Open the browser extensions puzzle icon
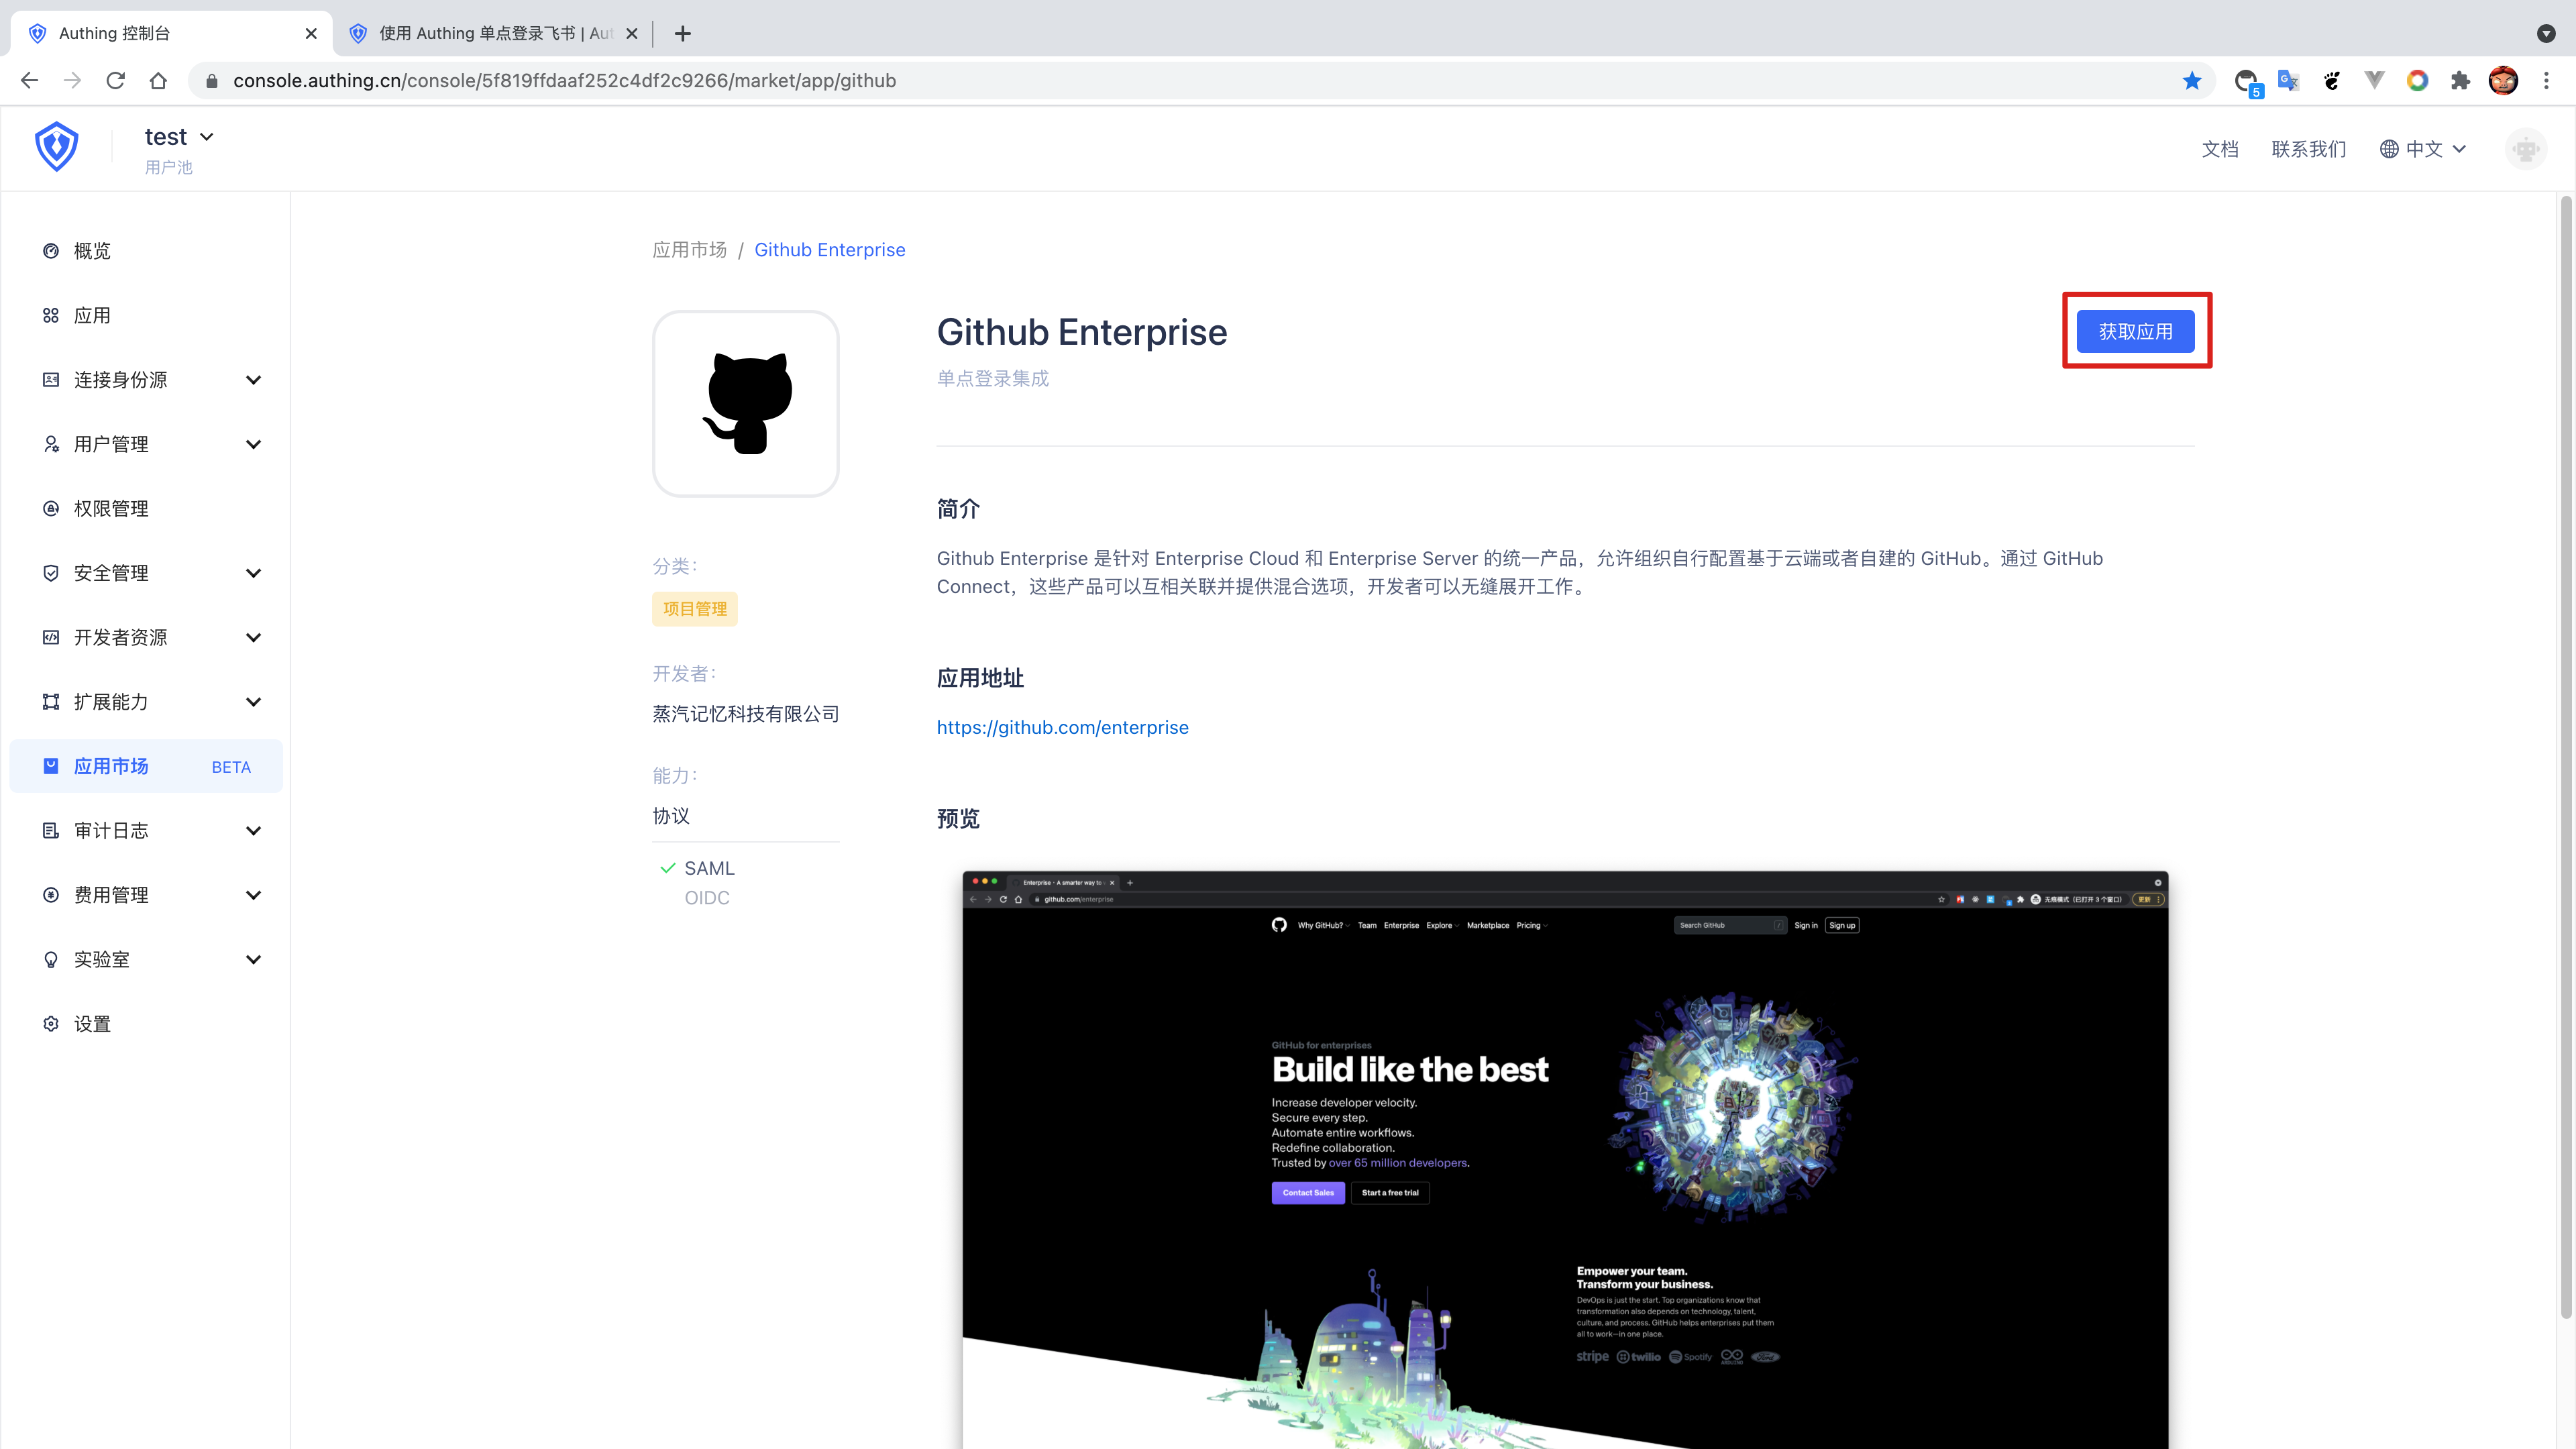 click(2460, 81)
